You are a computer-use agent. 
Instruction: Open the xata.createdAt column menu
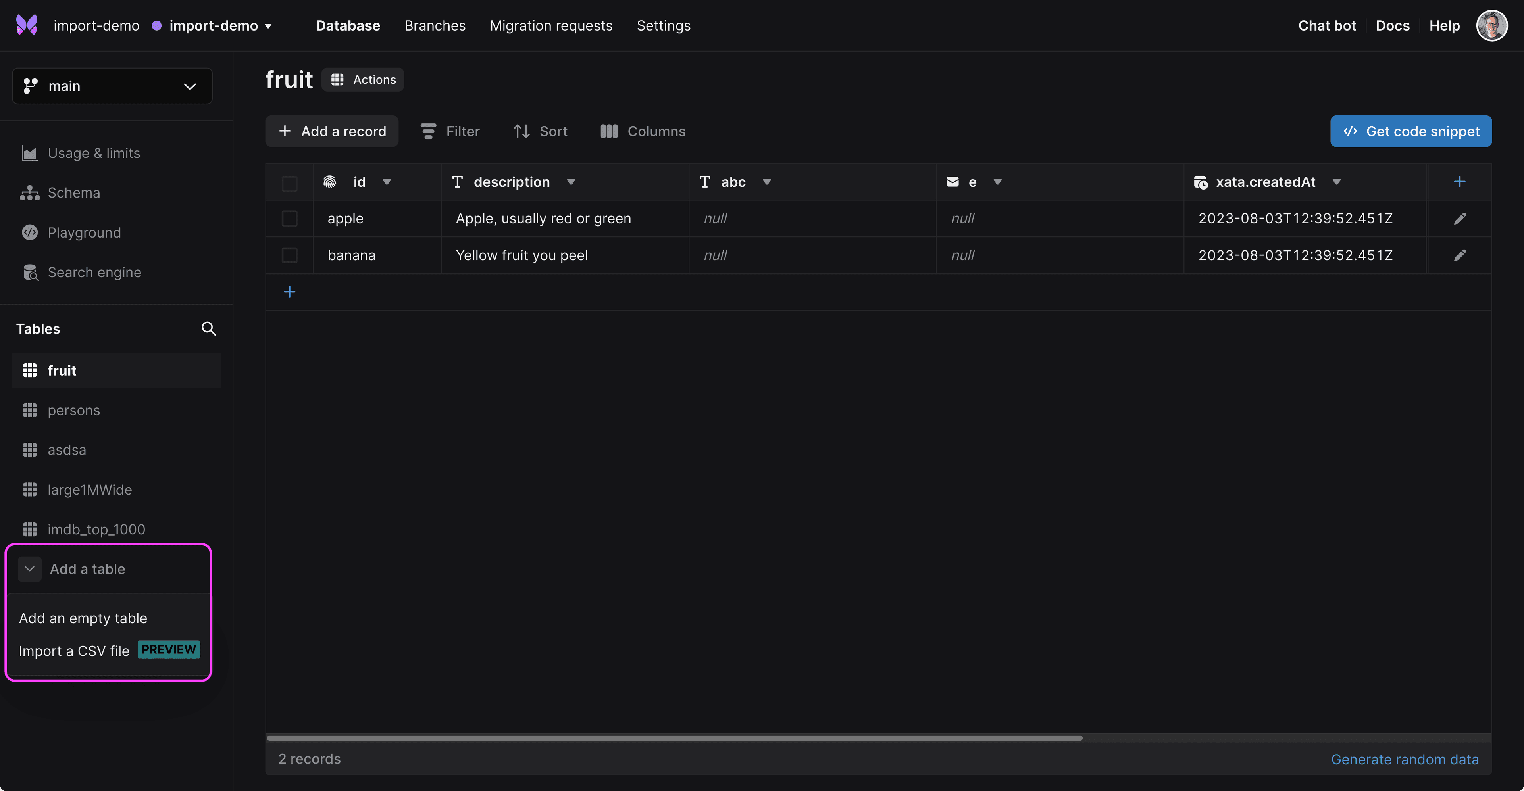pos(1336,182)
